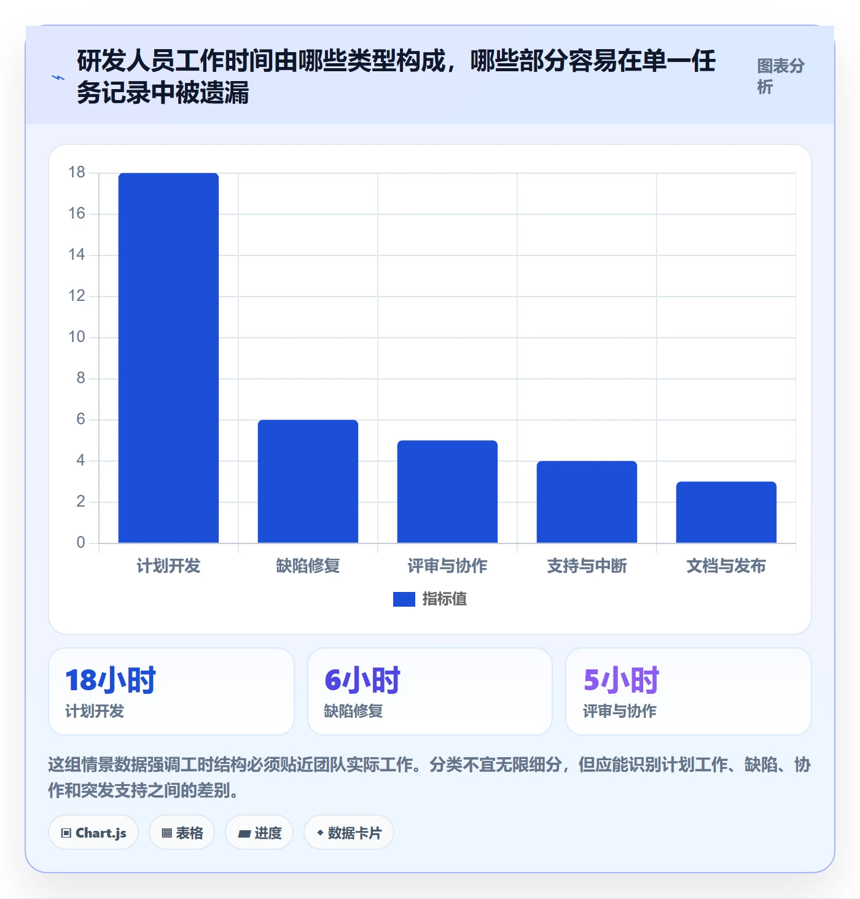Click the 指标值 legend label
Image resolution: width=860 pixels, height=899 pixels.
pyautogui.click(x=444, y=599)
